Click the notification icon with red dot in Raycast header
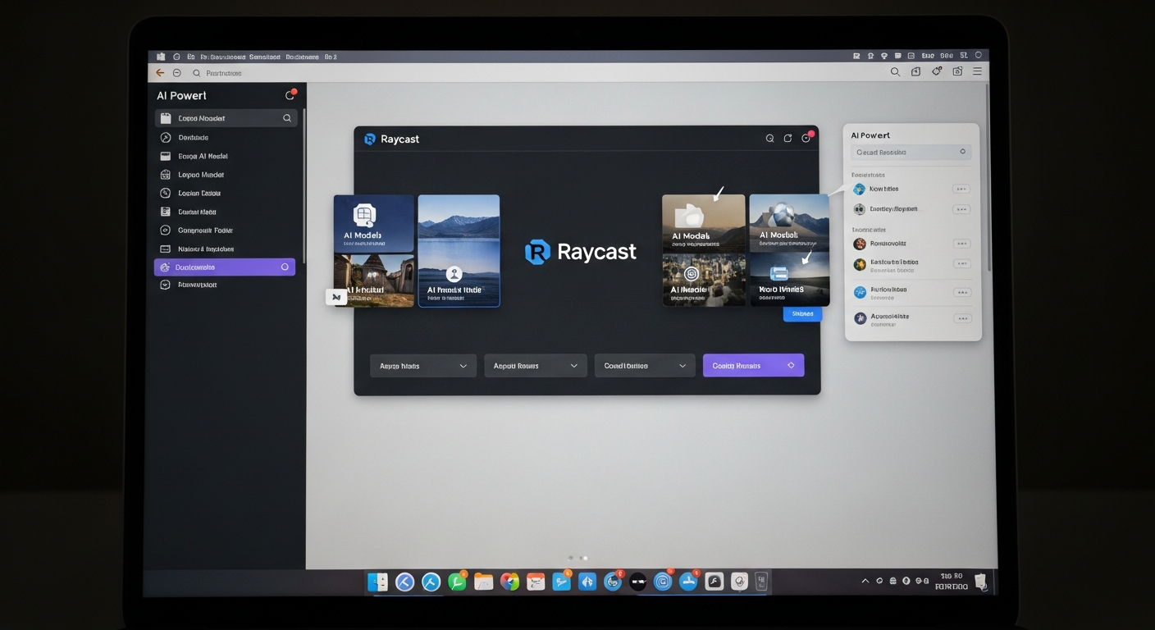This screenshot has height=630, width=1155. 806,138
